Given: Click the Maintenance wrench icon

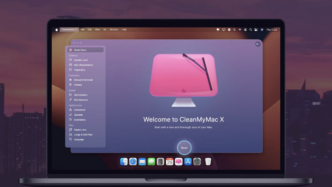Looking at the screenshot, I should 71,100.
